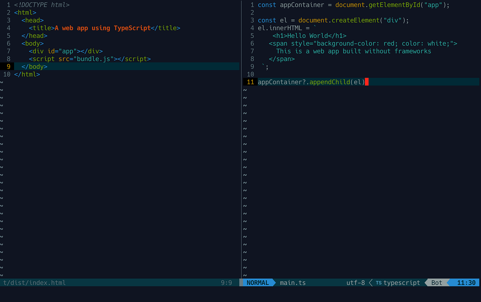
Task: Select the main.ts filename in the statusline
Action: (x=292, y=283)
